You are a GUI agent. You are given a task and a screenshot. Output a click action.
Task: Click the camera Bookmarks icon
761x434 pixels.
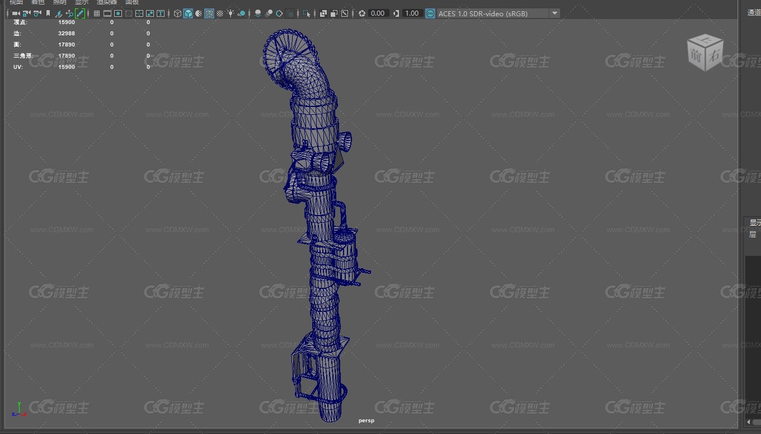coord(48,13)
